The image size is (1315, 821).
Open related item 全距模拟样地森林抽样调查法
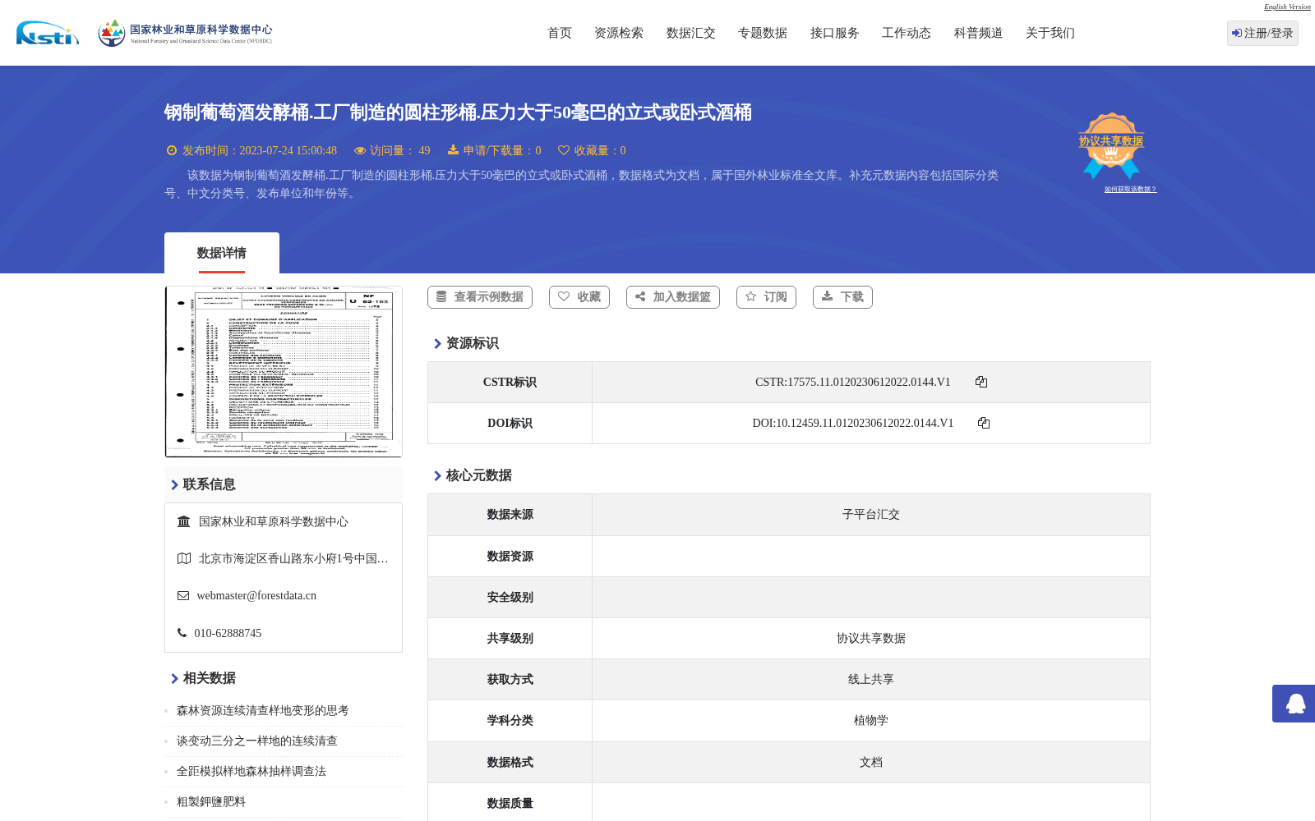pyautogui.click(x=251, y=772)
